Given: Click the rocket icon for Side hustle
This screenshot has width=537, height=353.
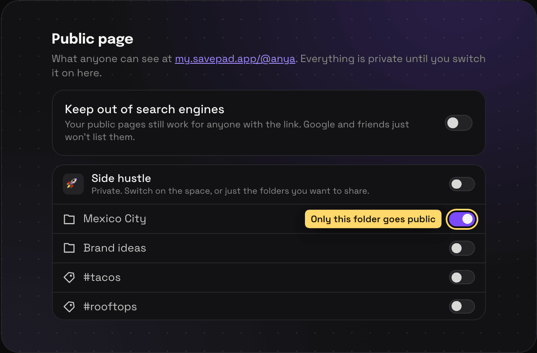Looking at the screenshot, I should [x=73, y=184].
